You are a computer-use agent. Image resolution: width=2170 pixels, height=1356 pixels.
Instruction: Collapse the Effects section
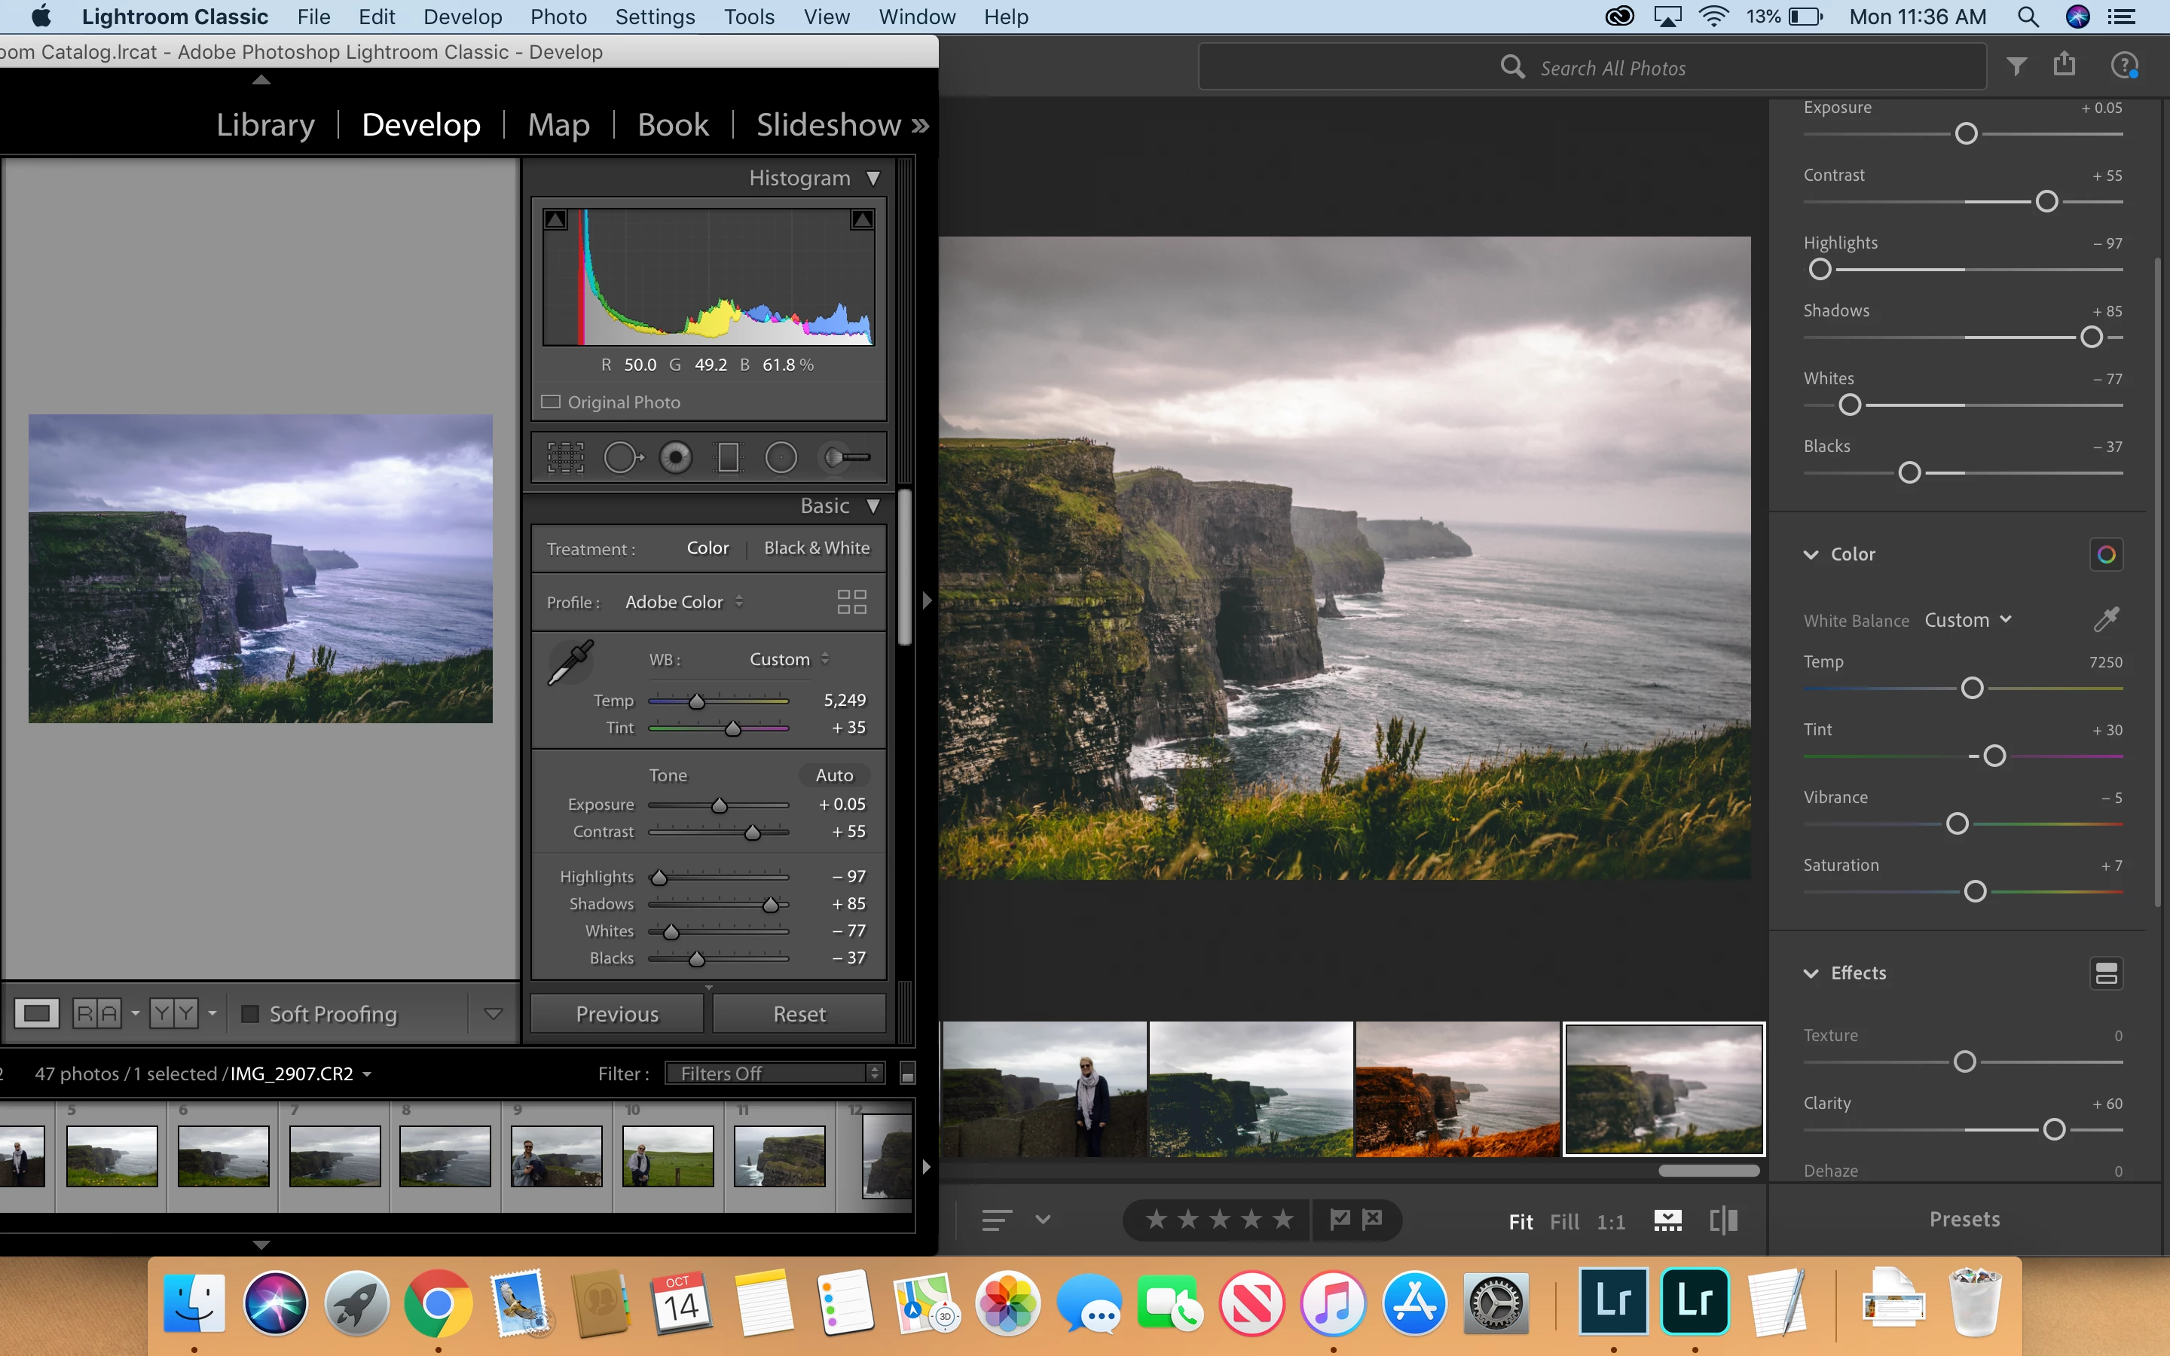click(1811, 973)
